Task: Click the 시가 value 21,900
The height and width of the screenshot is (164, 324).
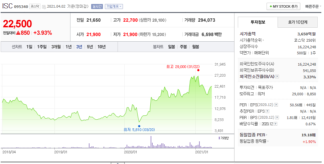Action: (x=94, y=34)
